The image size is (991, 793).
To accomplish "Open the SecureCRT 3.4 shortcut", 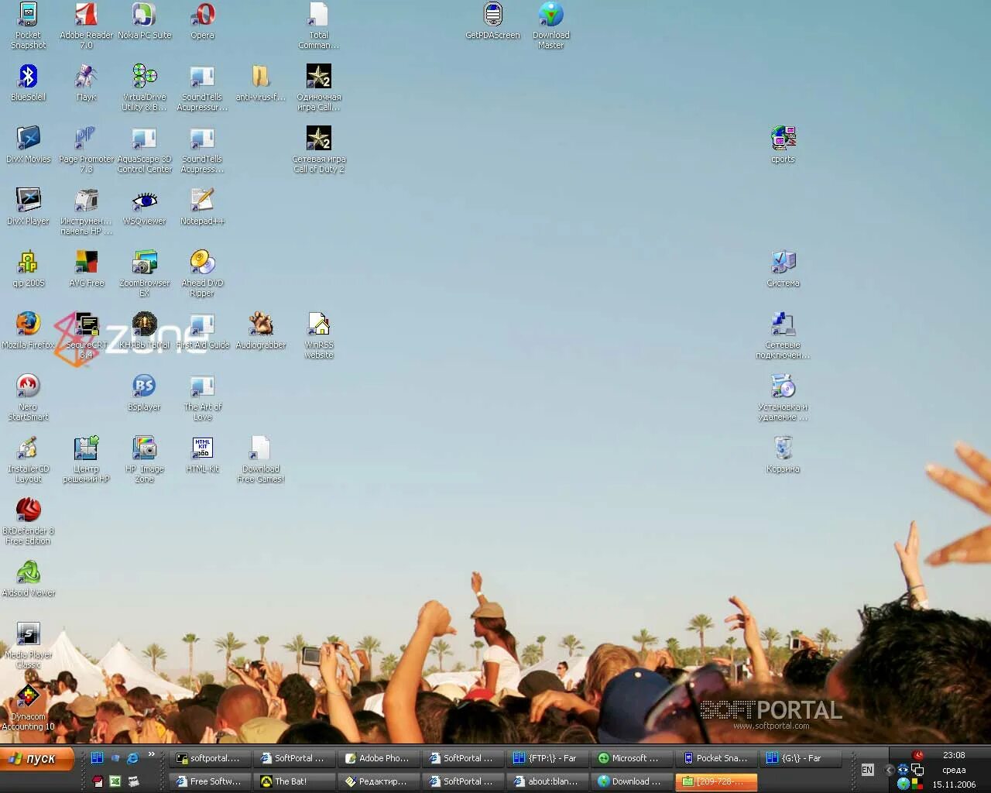I will tap(86, 335).
